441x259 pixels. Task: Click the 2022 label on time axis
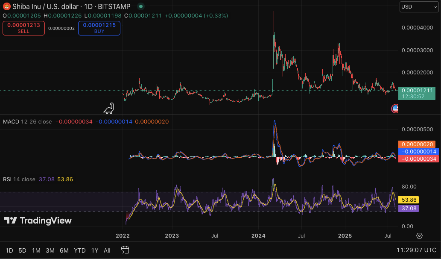pyautogui.click(x=123, y=235)
